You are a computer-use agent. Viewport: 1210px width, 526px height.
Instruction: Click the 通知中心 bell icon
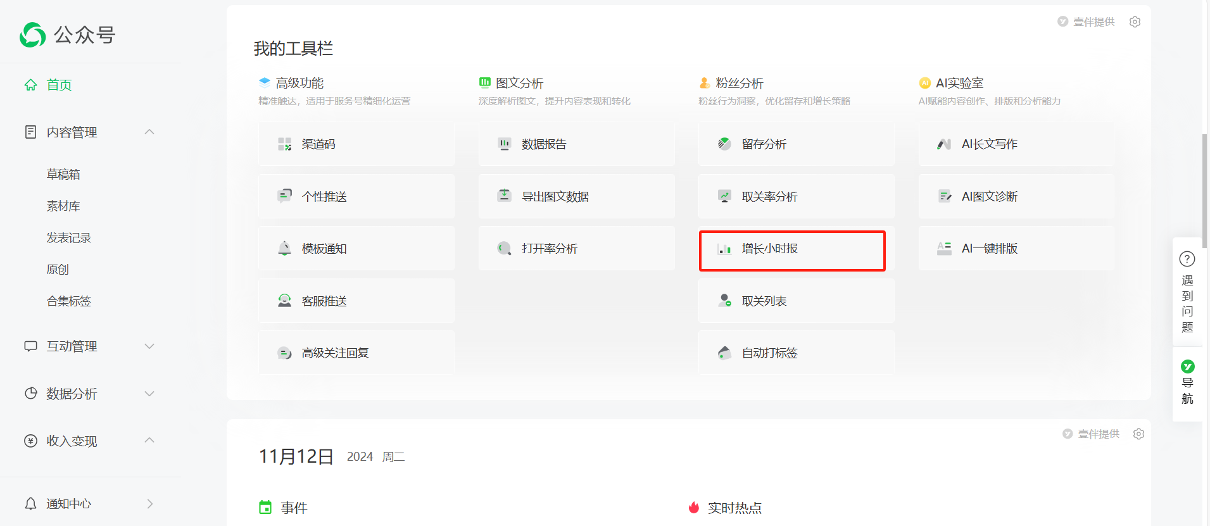30,503
